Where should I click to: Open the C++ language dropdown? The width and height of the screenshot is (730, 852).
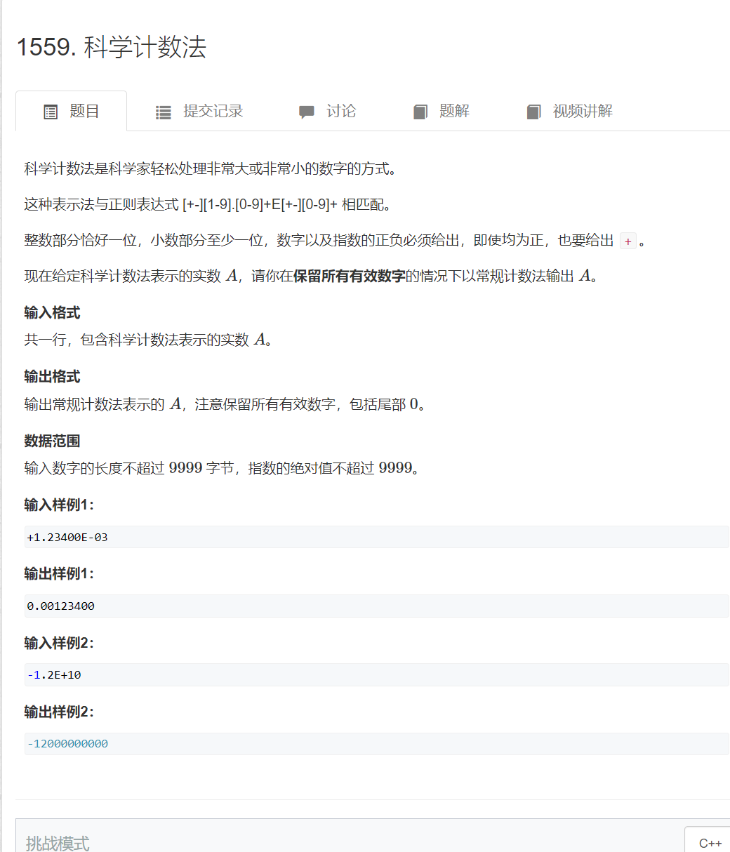pyautogui.click(x=708, y=839)
